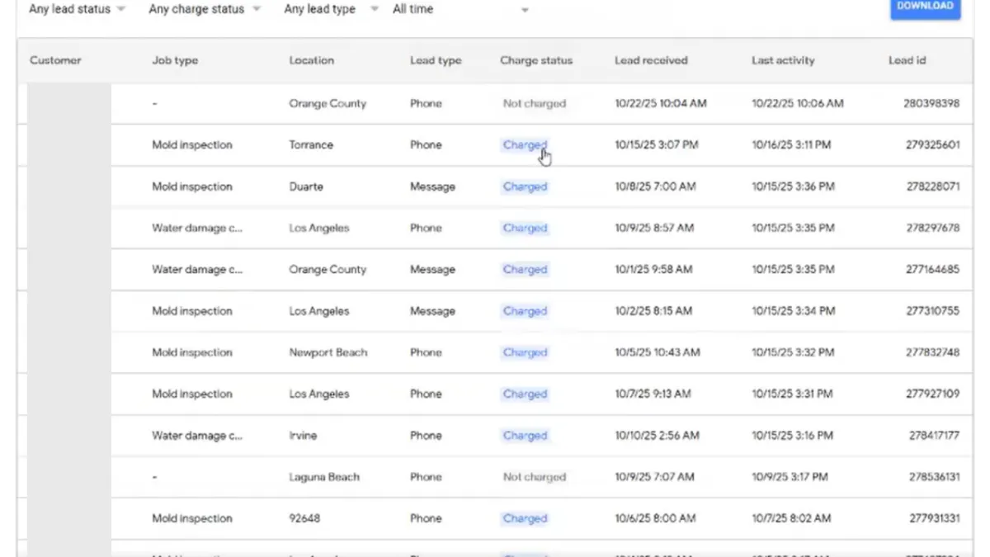
Task: Click last activity 10/22/25 10:06 AM
Action: point(798,104)
